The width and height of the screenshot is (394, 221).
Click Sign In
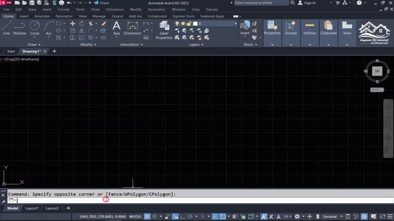[307, 2]
